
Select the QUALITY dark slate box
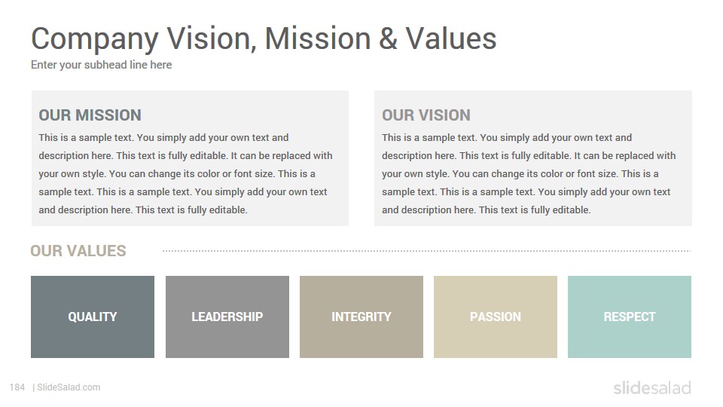[93, 317]
